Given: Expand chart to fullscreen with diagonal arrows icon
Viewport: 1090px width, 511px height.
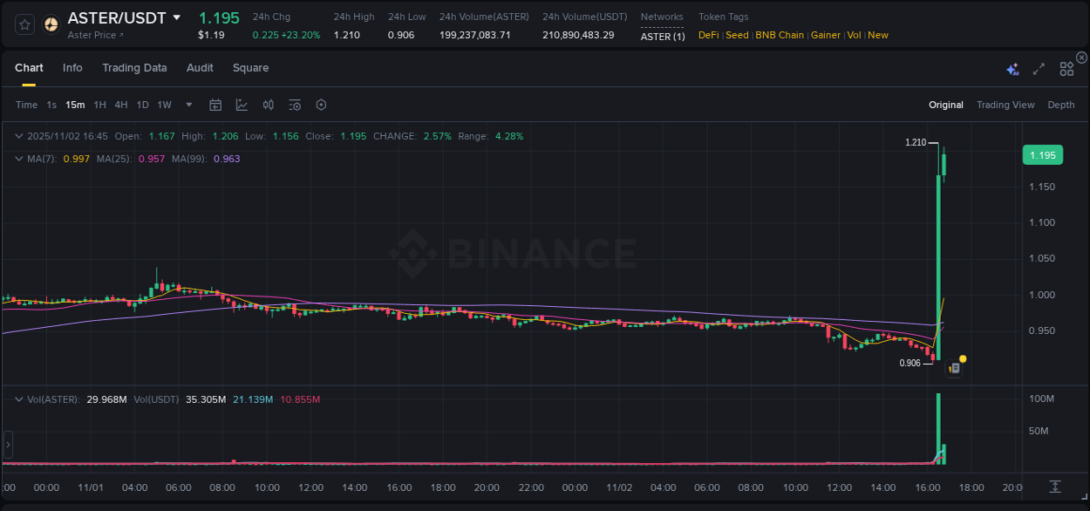Looking at the screenshot, I should coord(1038,68).
